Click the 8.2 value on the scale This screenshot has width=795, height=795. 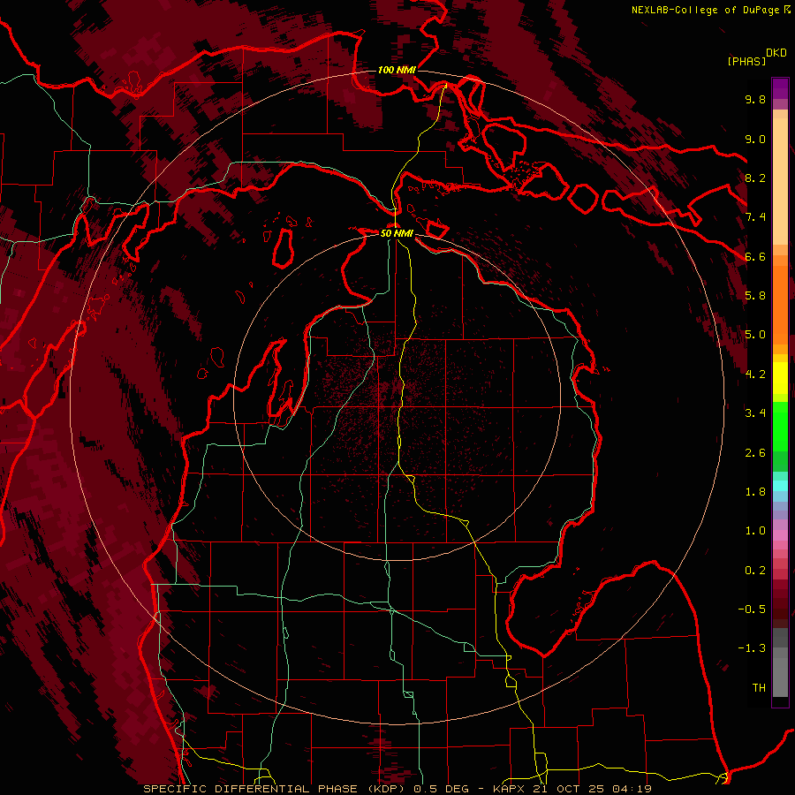[x=755, y=178]
